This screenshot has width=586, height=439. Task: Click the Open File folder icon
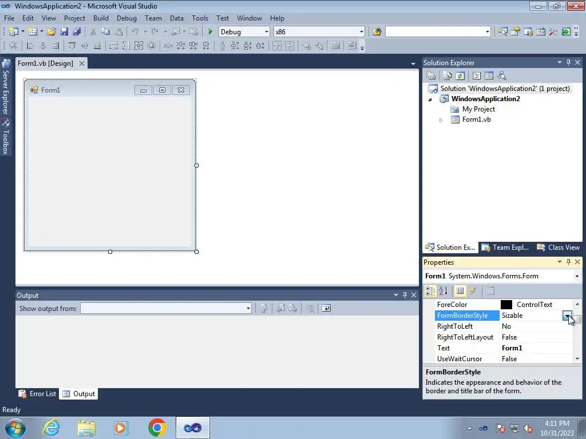pos(52,32)
